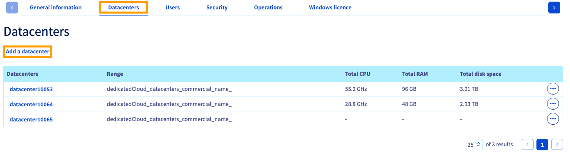Click the Datacenters column header
Screen dimensions: 570x154
23,74
